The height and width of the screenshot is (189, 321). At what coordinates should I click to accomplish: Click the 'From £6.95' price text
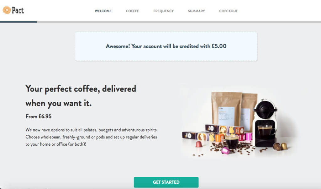(x=39, y=116)
